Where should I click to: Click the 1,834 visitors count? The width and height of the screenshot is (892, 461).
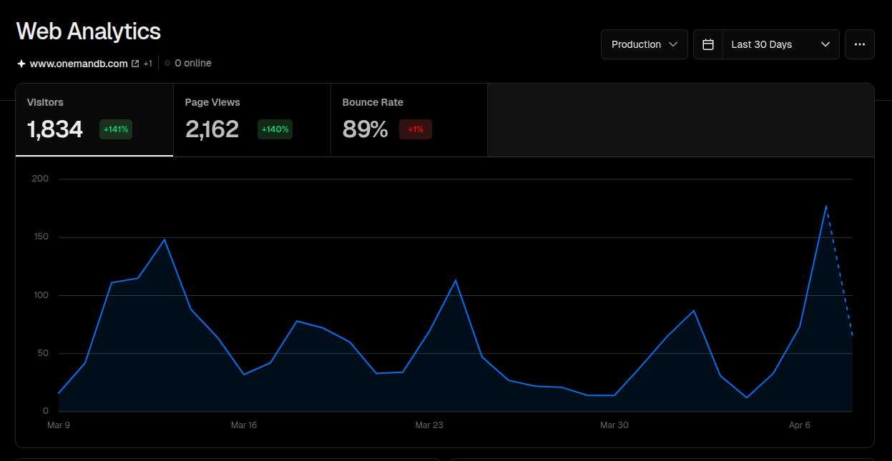[55, 129]
